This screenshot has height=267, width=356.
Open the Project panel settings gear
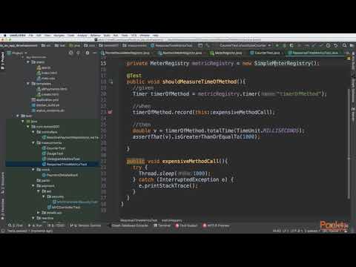(88, 53)
